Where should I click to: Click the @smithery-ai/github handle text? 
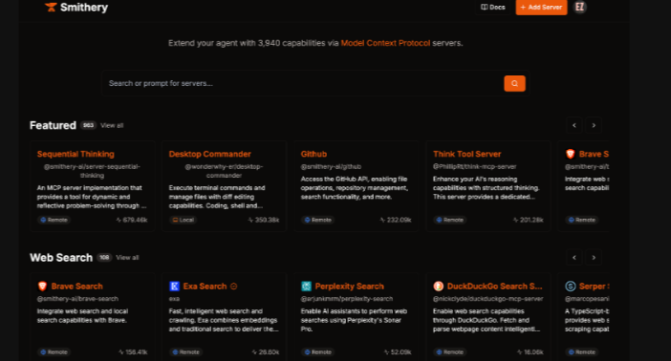(x=331, y=167)
